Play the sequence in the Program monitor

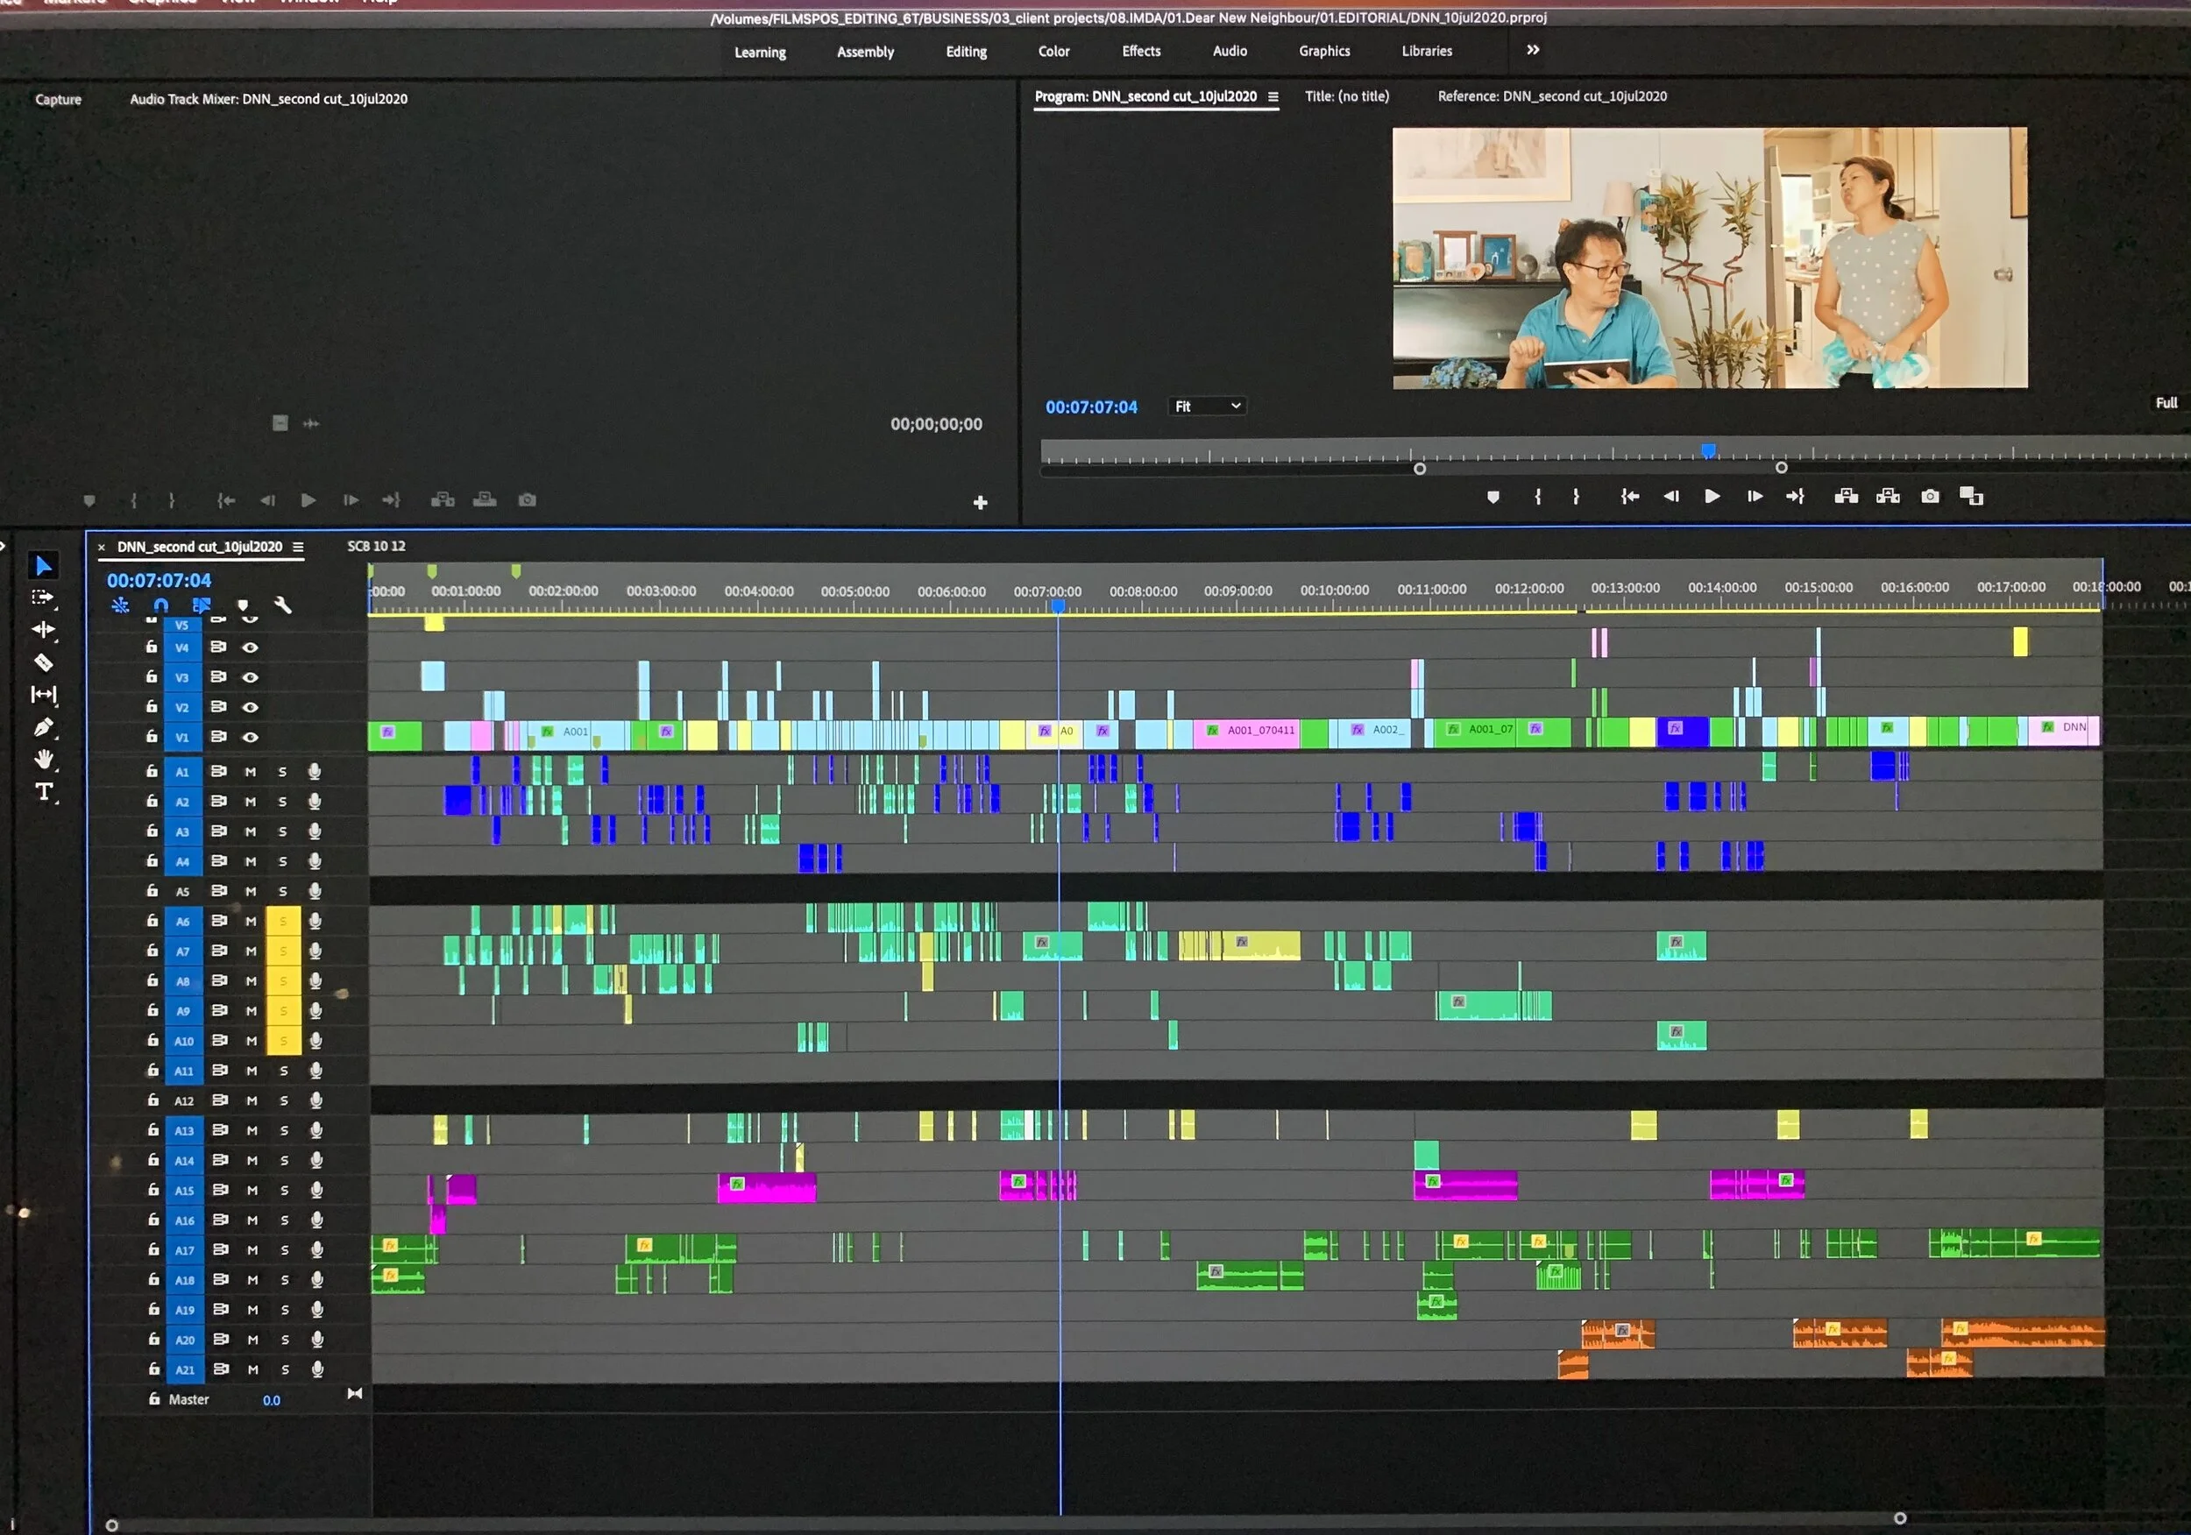[1712, 496]
